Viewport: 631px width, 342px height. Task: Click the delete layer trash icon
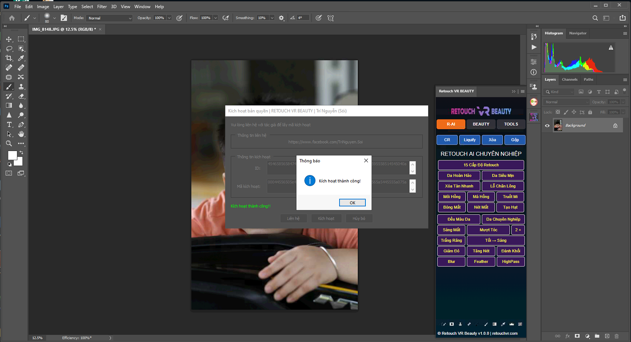[616, 336]
